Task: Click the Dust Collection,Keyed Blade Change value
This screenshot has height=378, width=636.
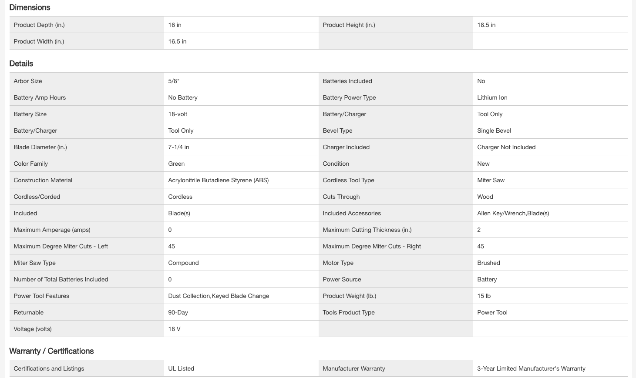Action: click(x=219, y=296)
